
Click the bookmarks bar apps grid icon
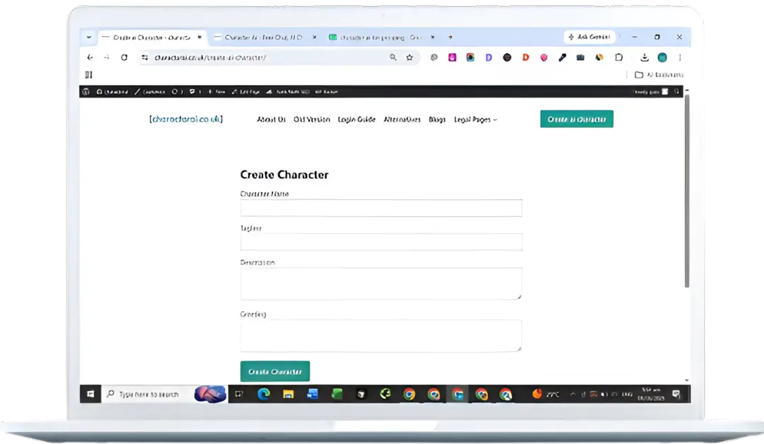88,74
